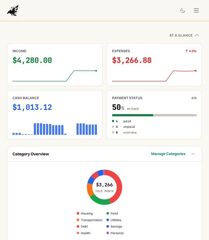Viewport: 209px width, 240px height.
Task: Toggle dark mode with the moon icon
Action: click(183, 10)
